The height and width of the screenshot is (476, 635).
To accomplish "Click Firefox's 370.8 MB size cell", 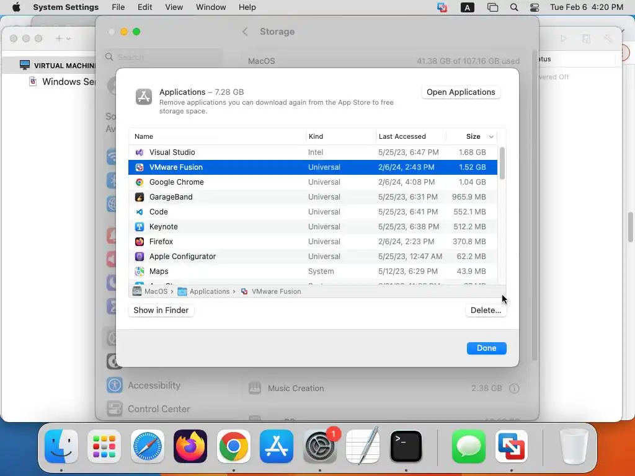I will coord(469,242).
